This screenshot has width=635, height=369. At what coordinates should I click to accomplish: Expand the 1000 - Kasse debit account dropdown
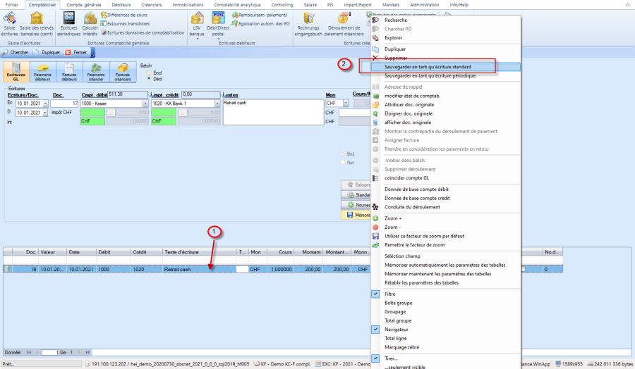145,104
